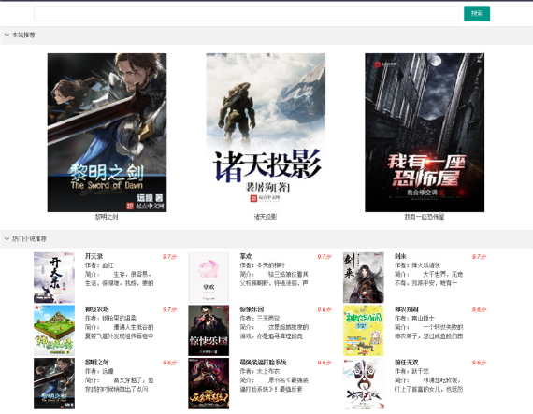Click the 掌欢 title in hot list
Screen dimensions: 533x414
coord(246,256)
